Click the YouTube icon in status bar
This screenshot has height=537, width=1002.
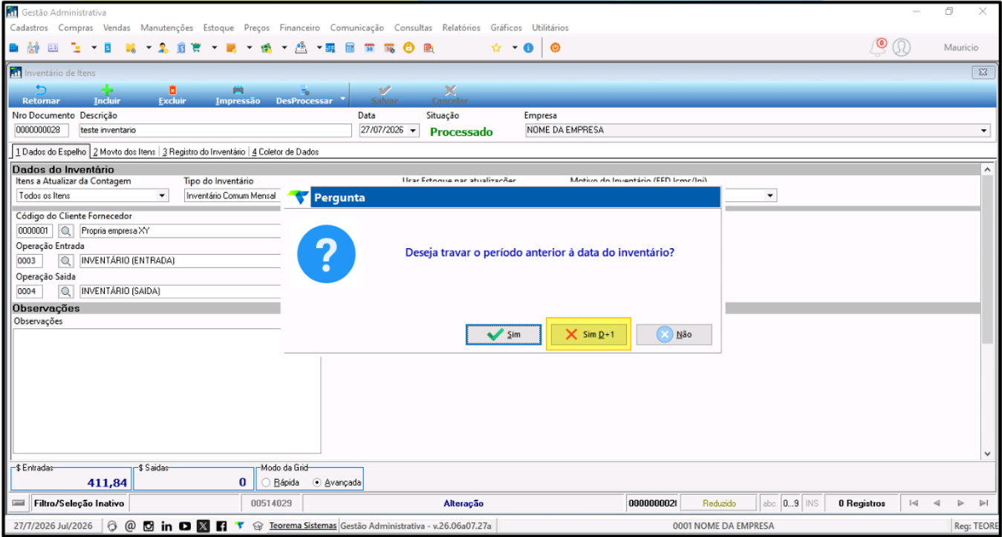(184, 526)
